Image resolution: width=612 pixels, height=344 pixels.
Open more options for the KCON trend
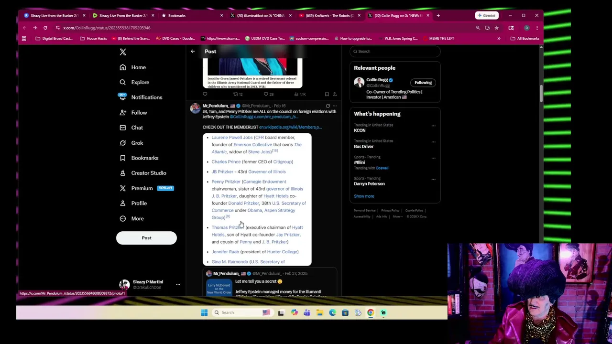[x=433, y=126]
